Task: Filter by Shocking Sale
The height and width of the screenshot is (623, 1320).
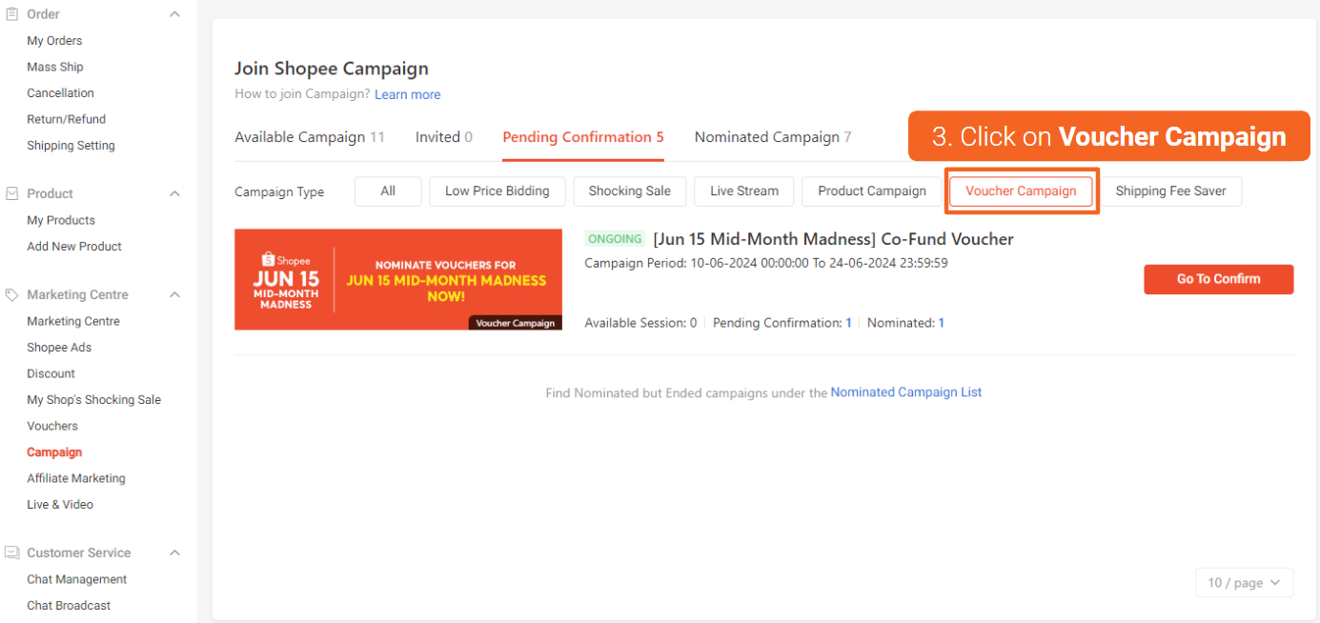Action: pos(630,191)
